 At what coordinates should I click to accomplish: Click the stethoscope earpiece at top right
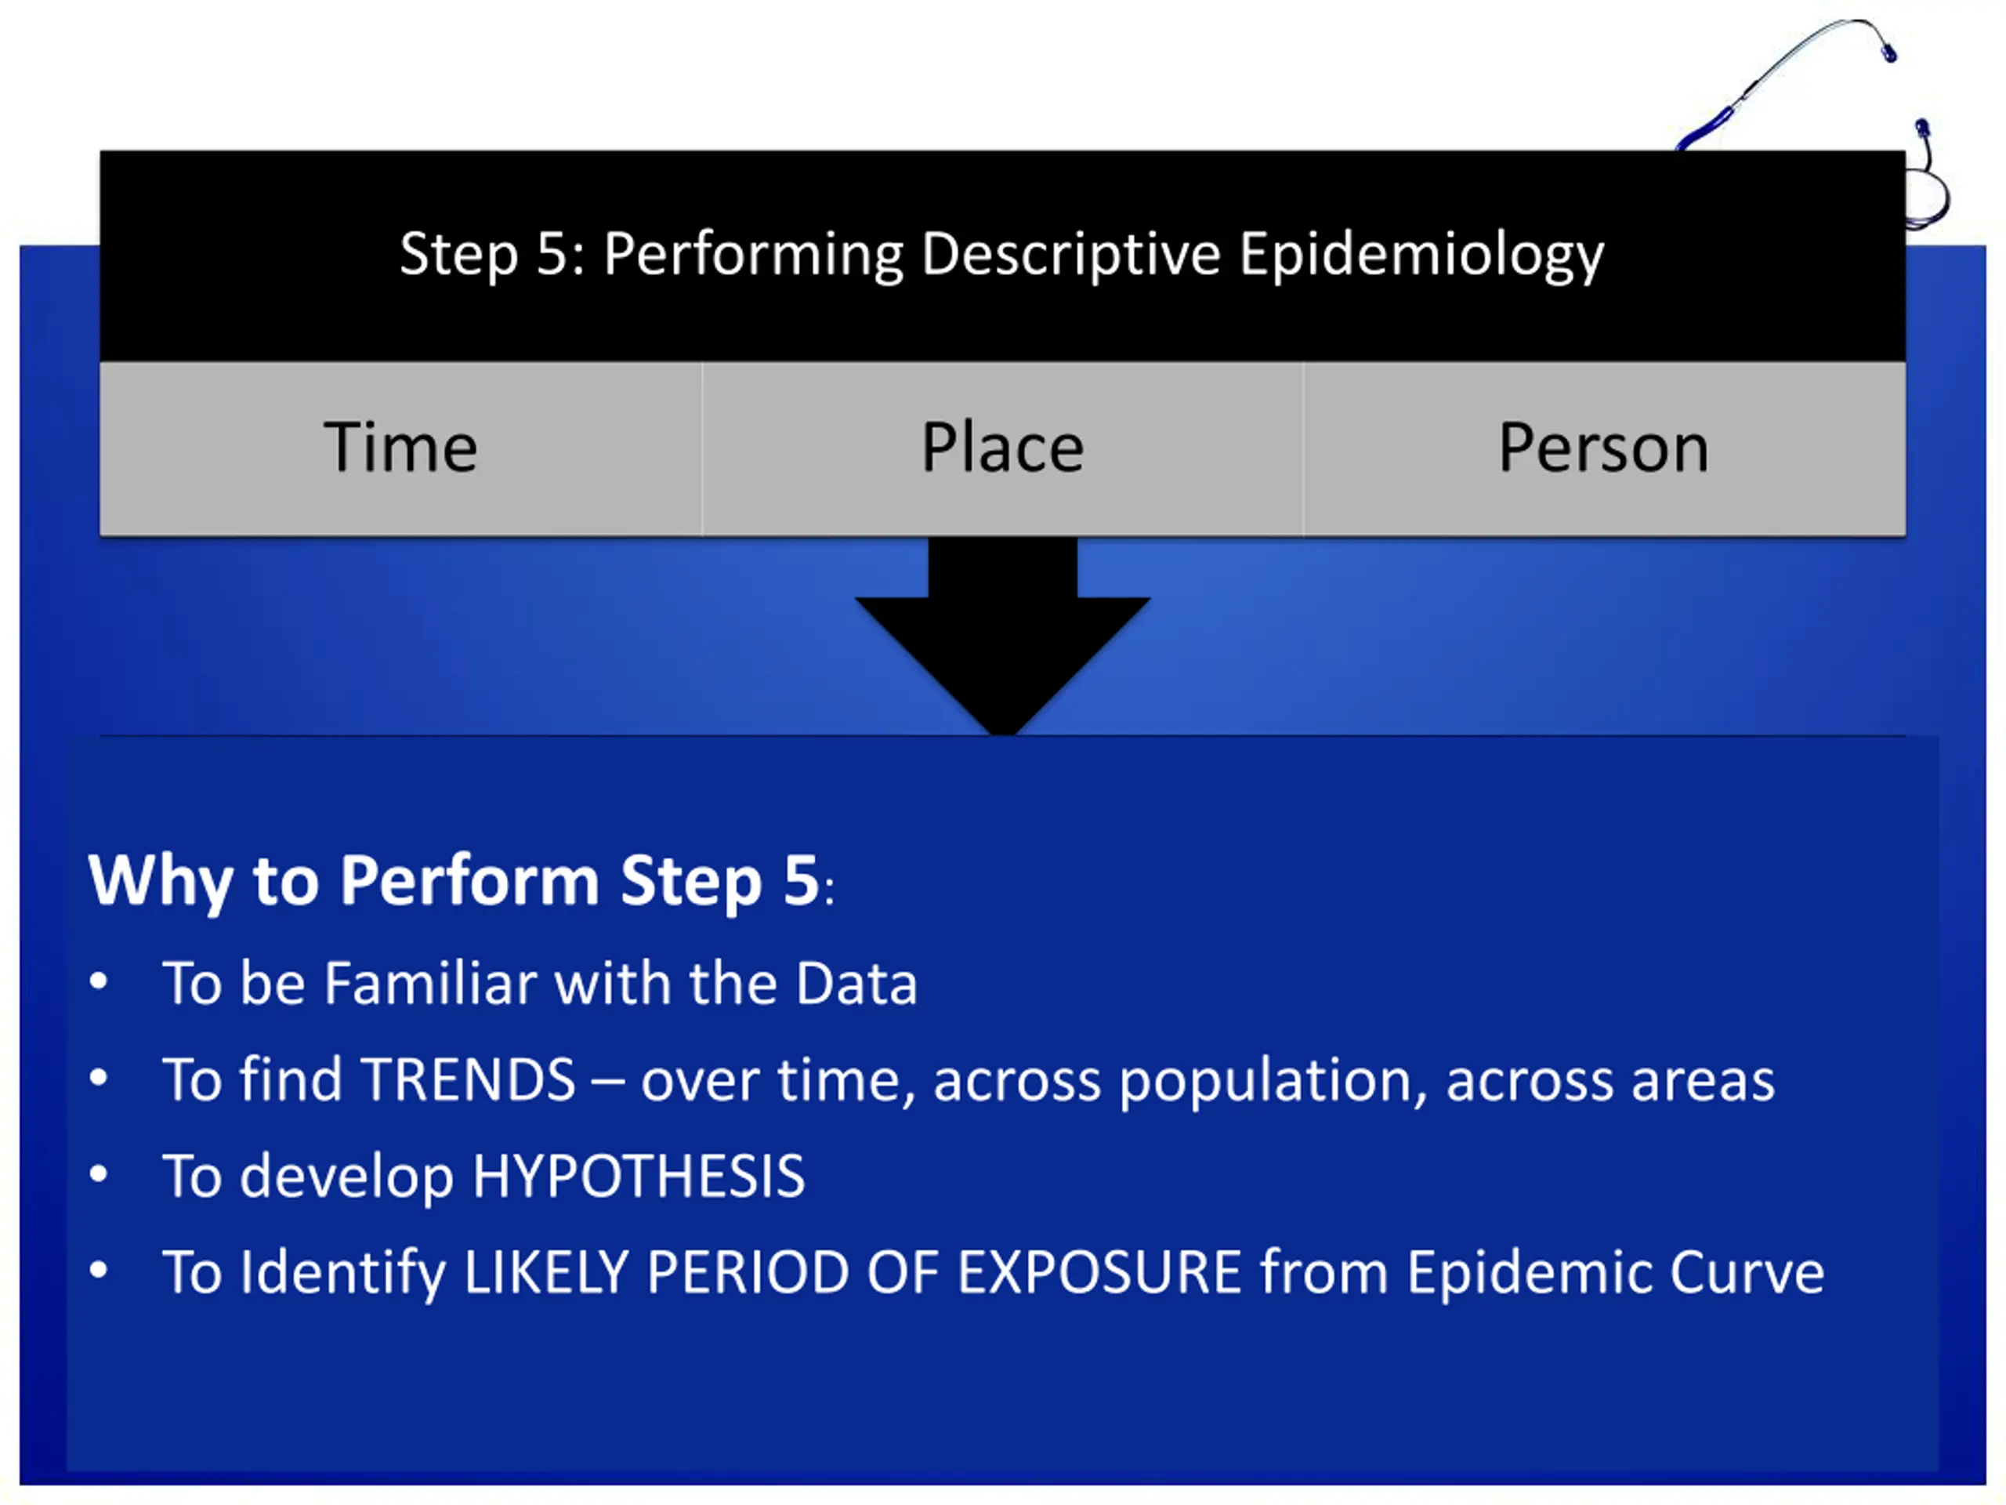(1889, 53)
